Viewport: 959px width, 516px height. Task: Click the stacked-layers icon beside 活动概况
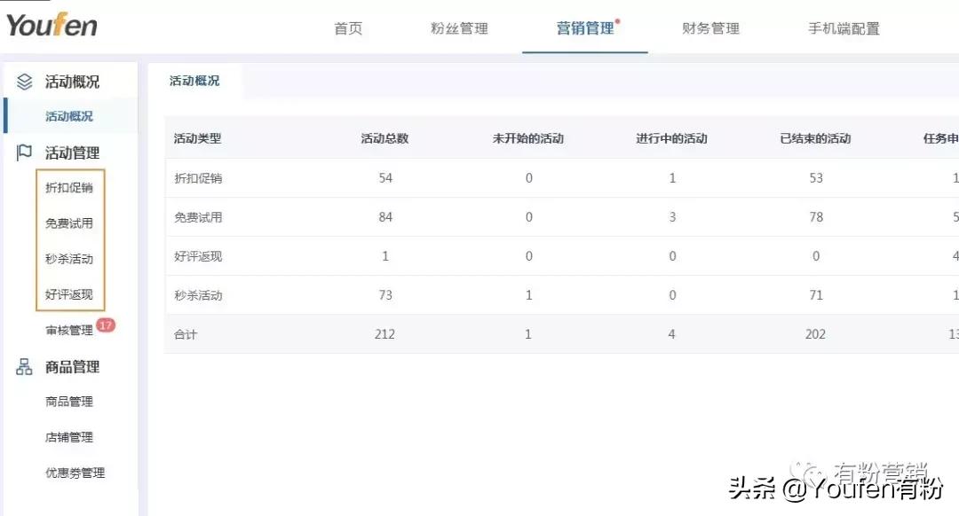[x=24, y=82]
